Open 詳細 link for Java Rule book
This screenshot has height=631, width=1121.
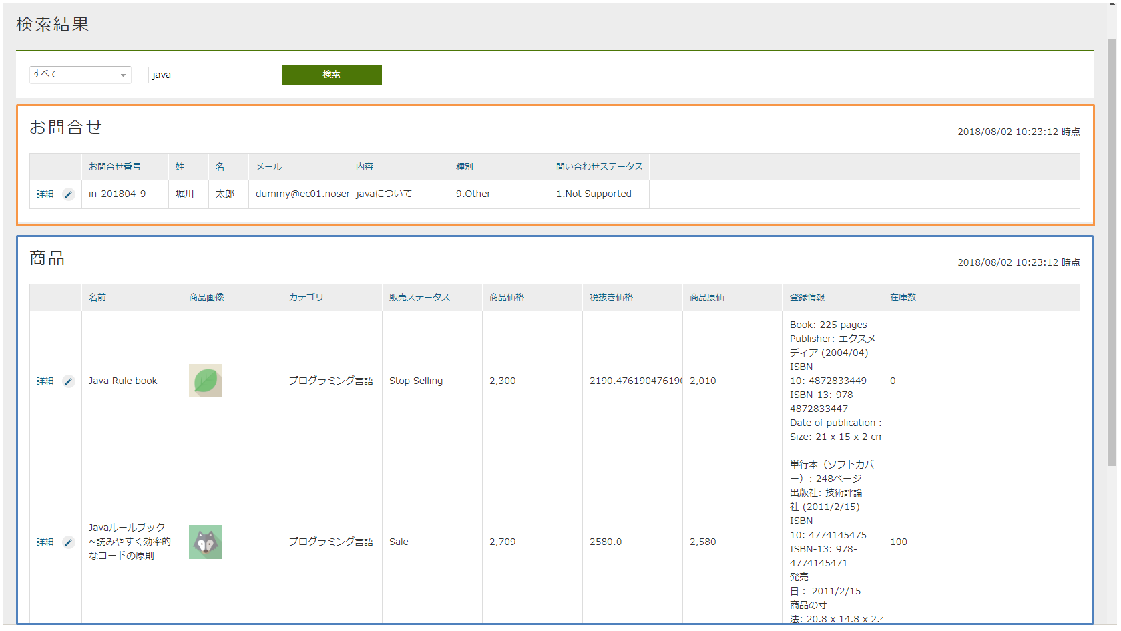[x=45, y=381]
